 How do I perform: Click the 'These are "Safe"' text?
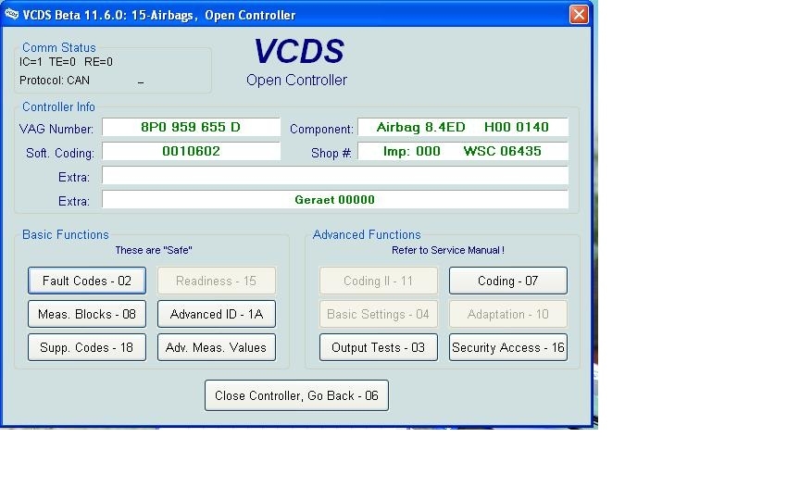[x=153, y=250]
